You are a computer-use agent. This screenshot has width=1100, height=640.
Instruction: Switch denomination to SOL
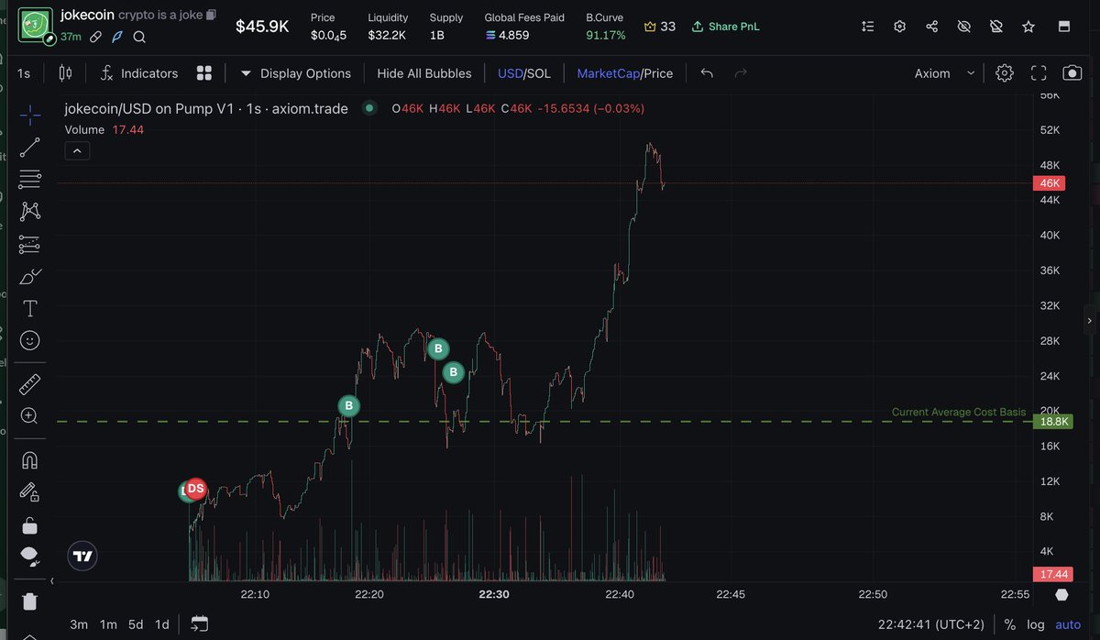[539, 73]
